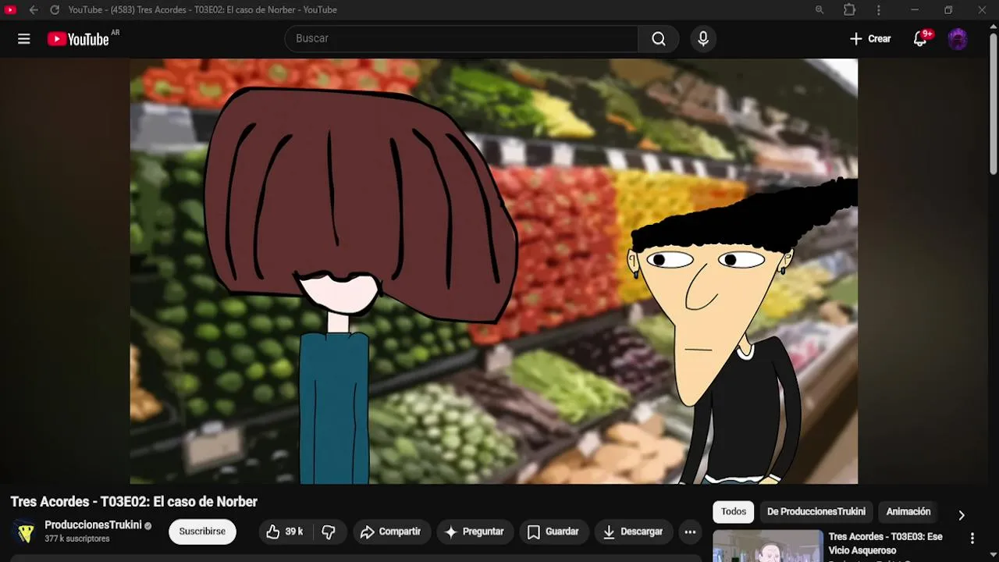Open the Crear upload menu
999x562 pixels.
[870, 39]
